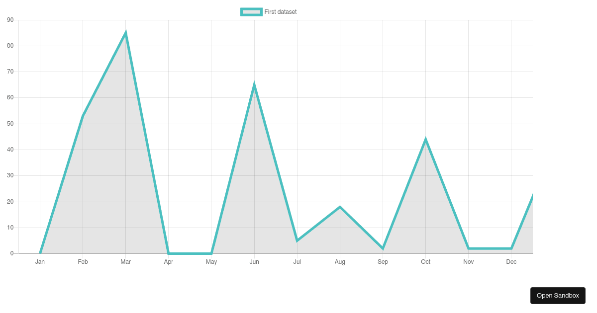Click the "First dataset" legend label
The height and width of the screenshot is (313, 597).
[x=281, y=12]
